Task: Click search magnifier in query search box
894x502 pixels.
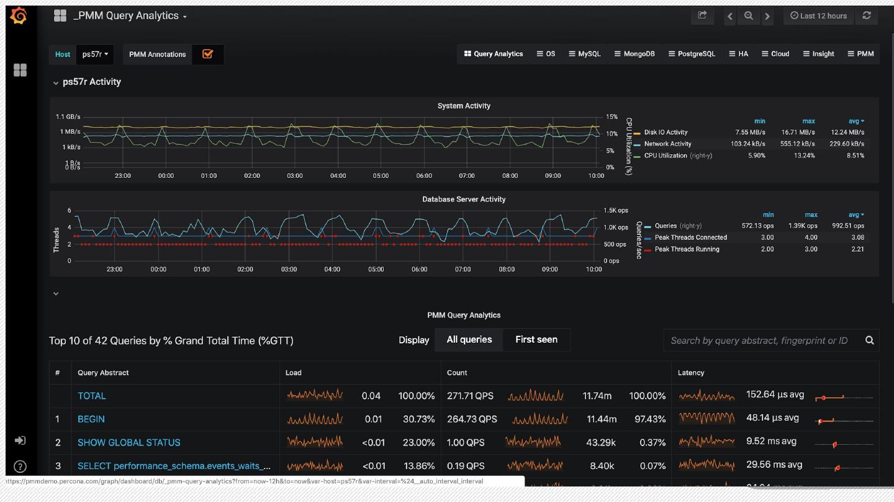Action: [x=869, y=340]
